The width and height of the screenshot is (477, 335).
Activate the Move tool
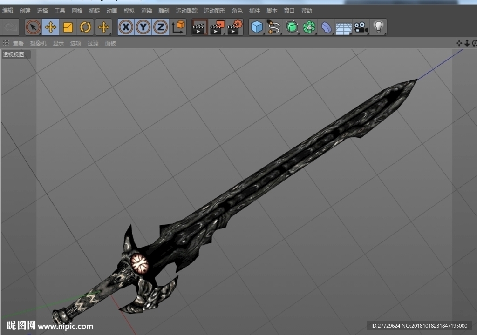50,27
